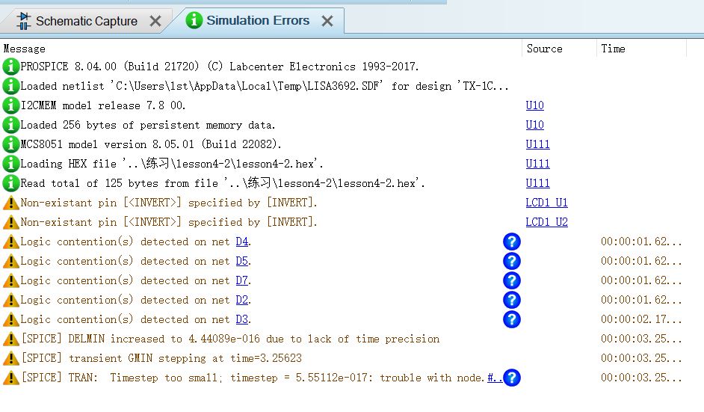
Task: Click the Time column header
Action: [613, 49]
